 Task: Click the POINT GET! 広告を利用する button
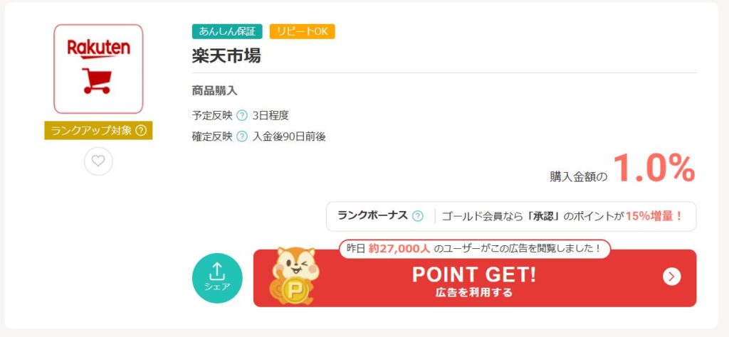pos(475,278)
